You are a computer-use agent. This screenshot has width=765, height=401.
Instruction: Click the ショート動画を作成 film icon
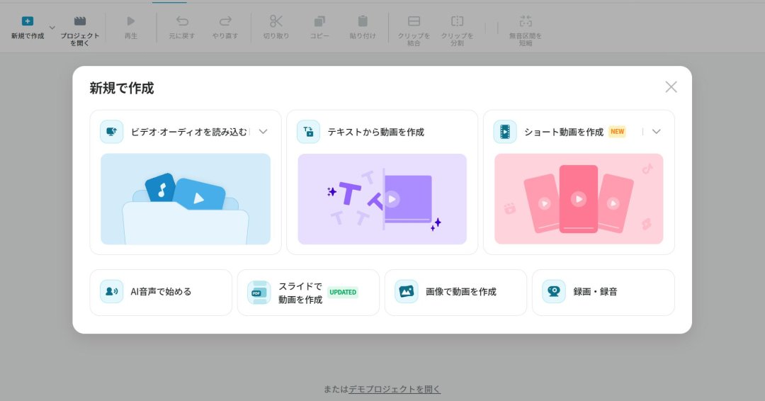click(504, 132)
